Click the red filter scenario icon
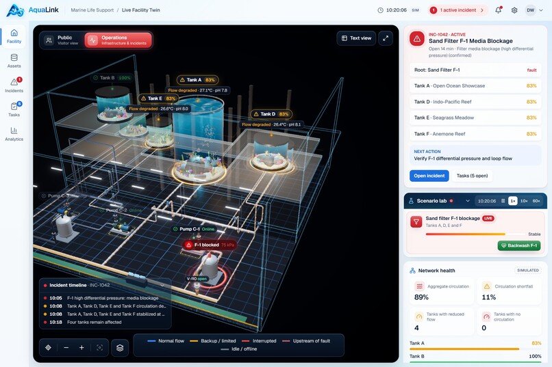 416,221
